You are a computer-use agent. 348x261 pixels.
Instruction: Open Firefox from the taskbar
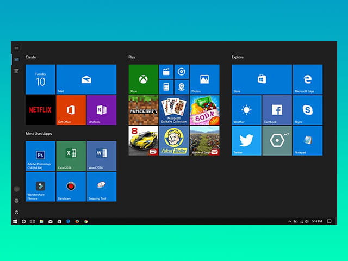tap(77, 221)
